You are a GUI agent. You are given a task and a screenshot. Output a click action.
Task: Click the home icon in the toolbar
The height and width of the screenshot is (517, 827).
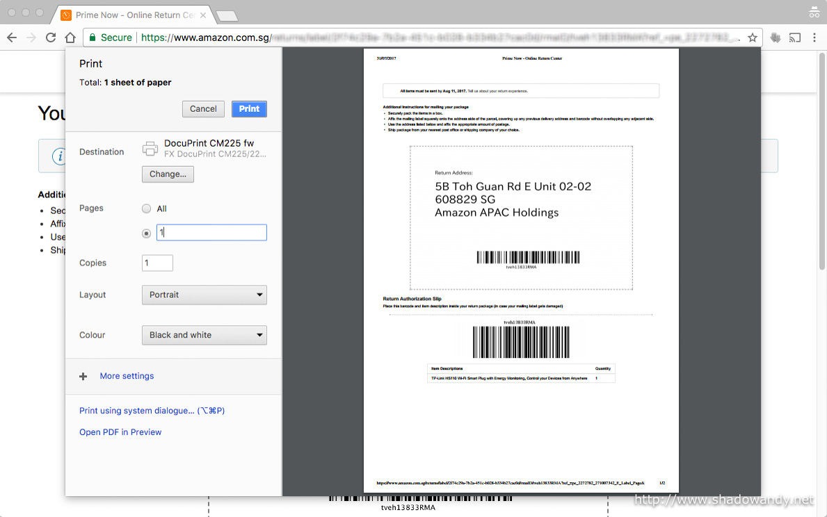coord(70,38)
